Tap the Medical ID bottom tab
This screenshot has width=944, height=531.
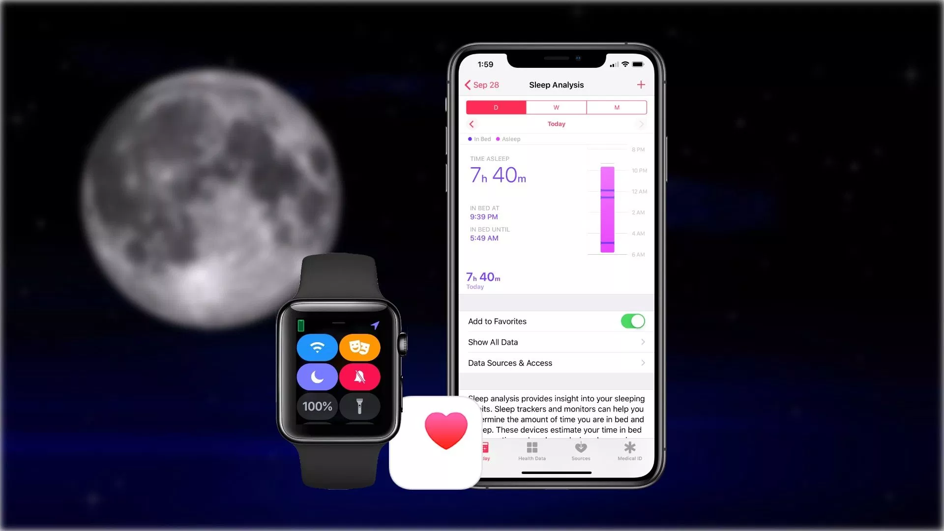[628, 450]
